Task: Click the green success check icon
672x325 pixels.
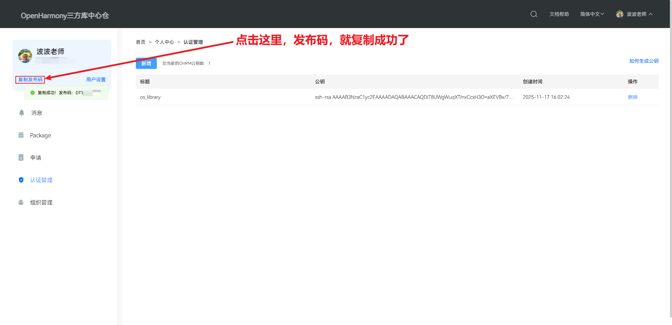Action: (x=33, y=93)
